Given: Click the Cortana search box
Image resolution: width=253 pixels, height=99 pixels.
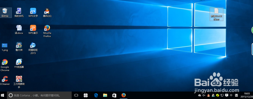Looking at the screenshot, I should tap(39, 95).
